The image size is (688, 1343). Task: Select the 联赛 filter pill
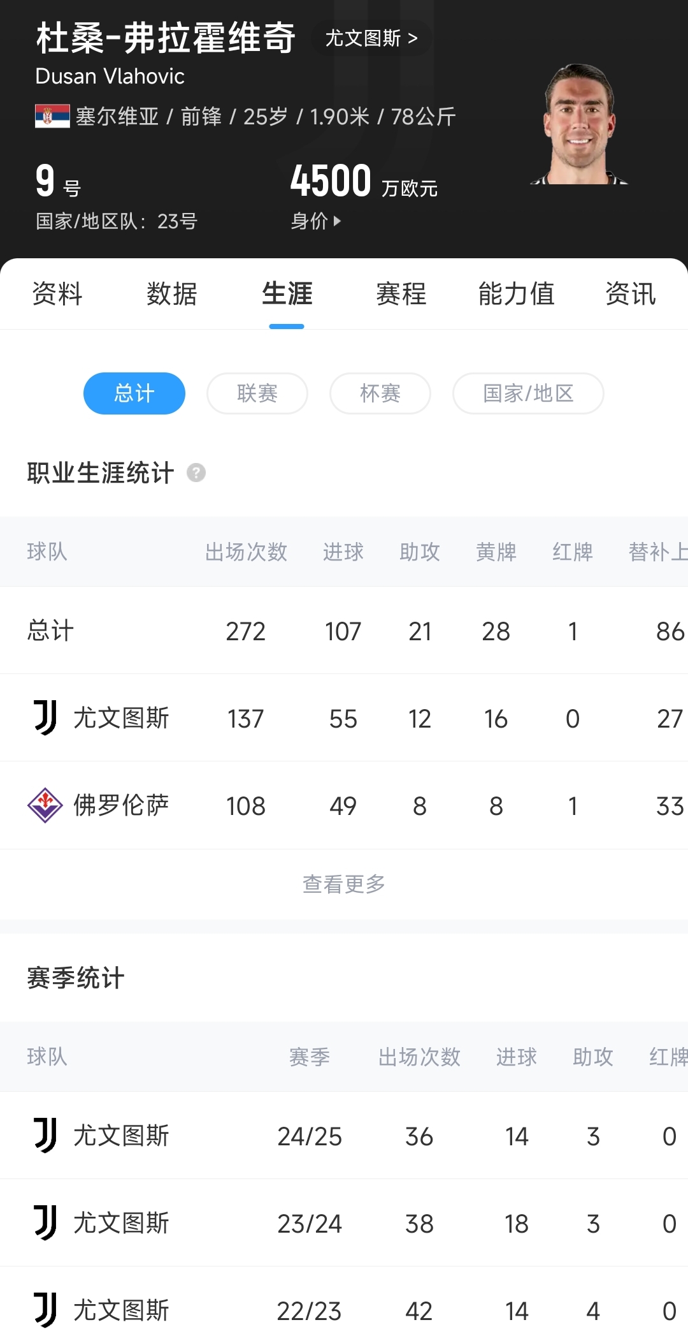coord(257,393)
